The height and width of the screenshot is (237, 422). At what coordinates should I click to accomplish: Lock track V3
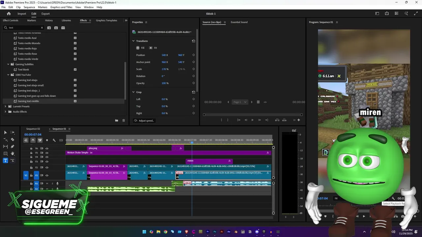click(x=31, y=162)
